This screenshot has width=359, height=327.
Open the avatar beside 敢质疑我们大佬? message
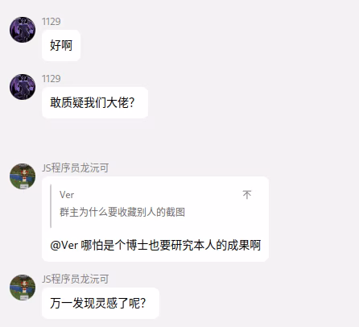tap(23, 87)
